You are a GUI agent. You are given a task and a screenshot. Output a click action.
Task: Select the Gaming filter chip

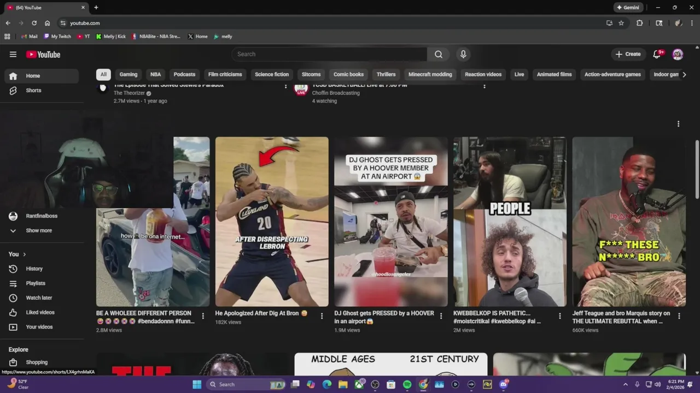click(x=129, y=74)
